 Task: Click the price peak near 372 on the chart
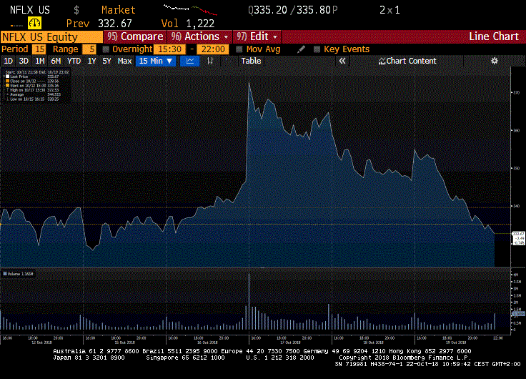coord(249,83)
